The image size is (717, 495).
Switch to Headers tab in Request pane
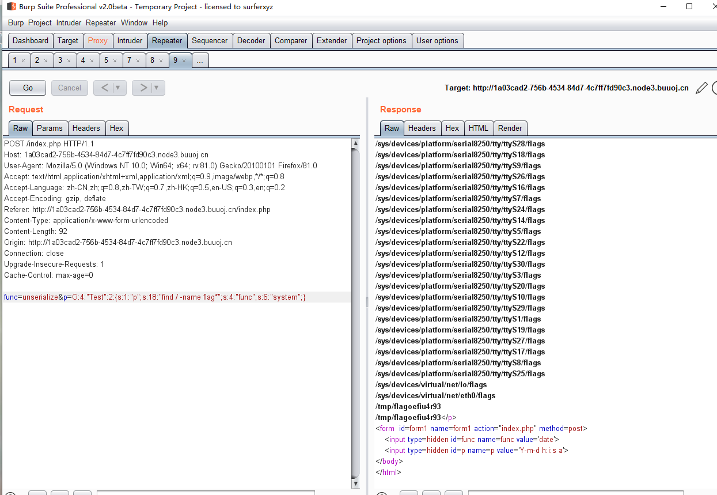coord(86,129)
